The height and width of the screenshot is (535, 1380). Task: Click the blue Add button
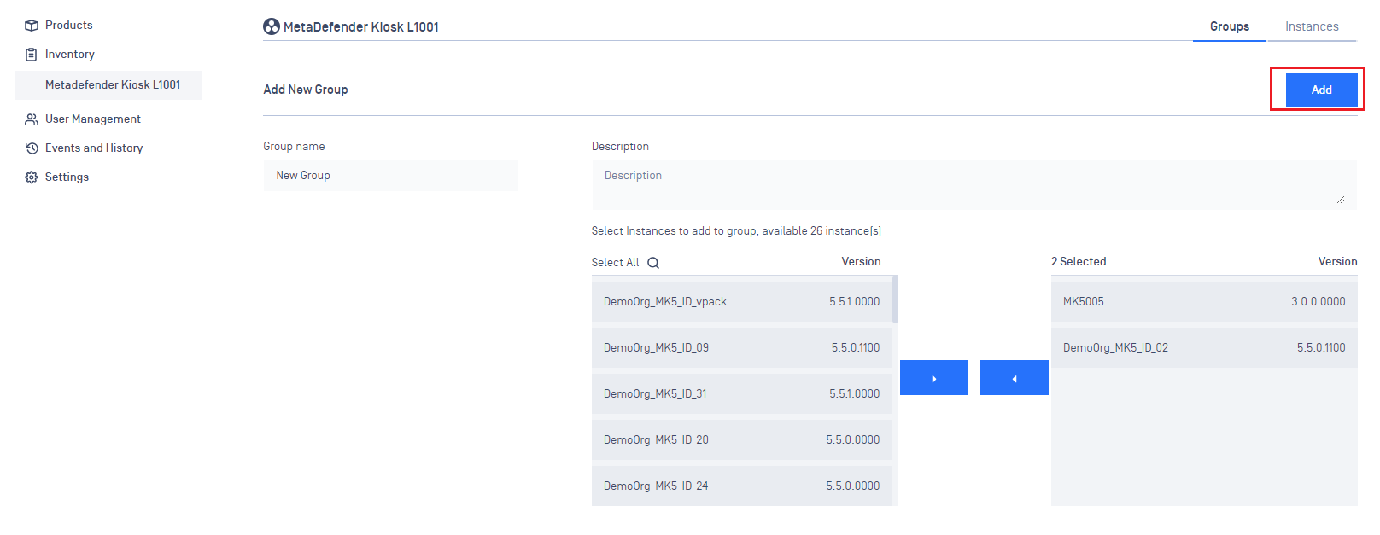[x=1322, y=90]
